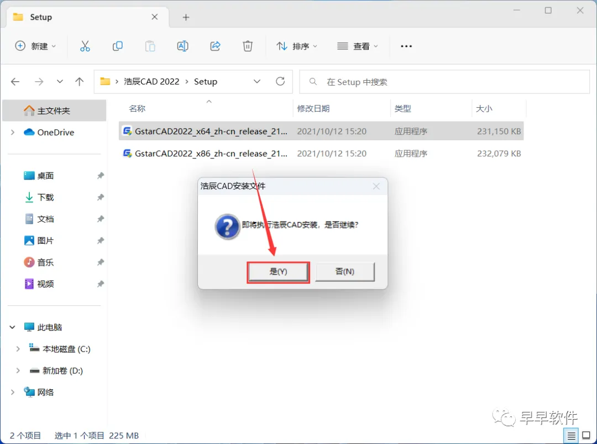Click the Cut scissors icon
The height and width of the screenshot is (444, 597).
click(x=85, y=46)
